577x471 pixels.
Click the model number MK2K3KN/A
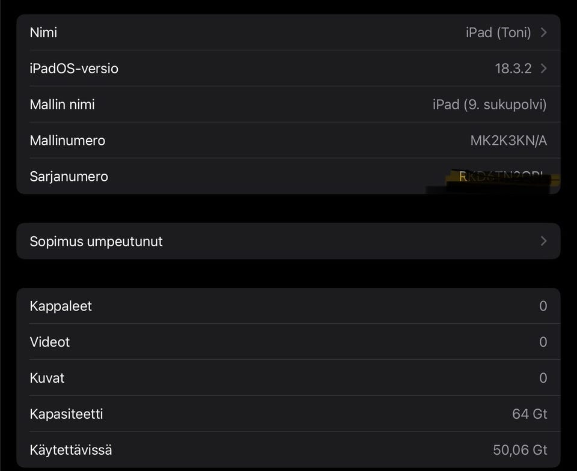508,141
